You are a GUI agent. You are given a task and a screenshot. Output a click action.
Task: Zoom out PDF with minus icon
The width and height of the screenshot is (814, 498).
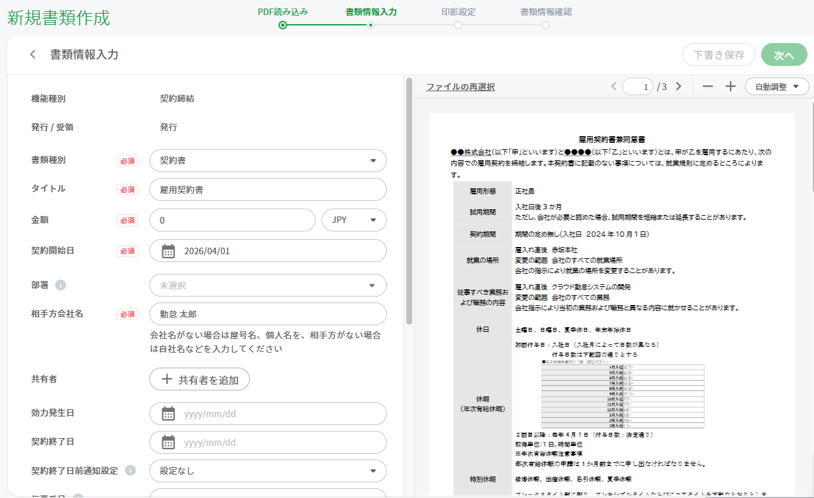click(x=708, y=86)
